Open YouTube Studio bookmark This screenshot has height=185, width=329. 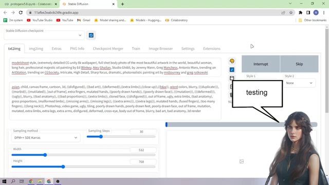40,20
